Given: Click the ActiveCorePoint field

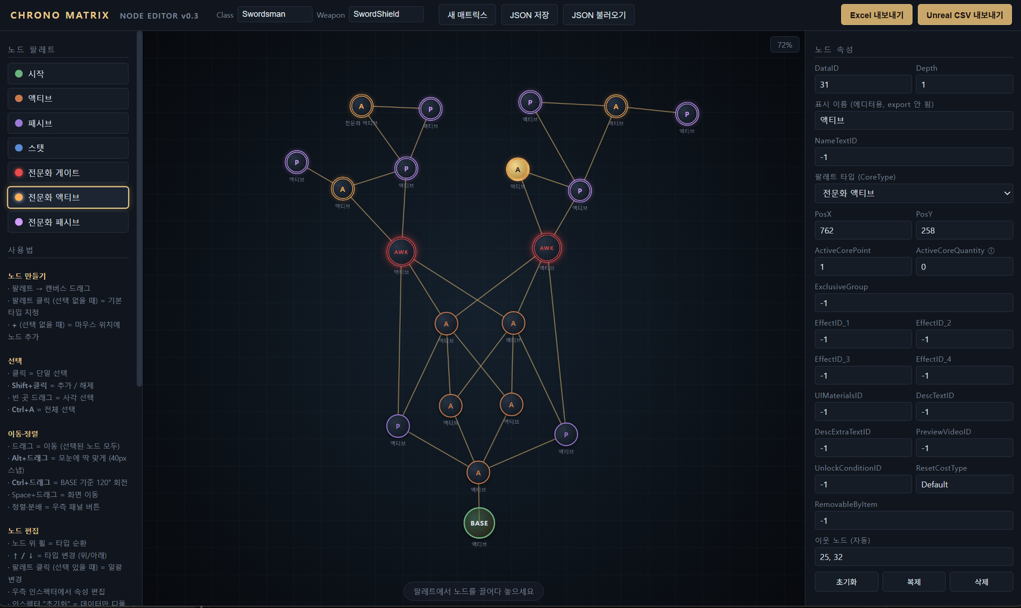Looking at the screenshot, I should (863, 266).
